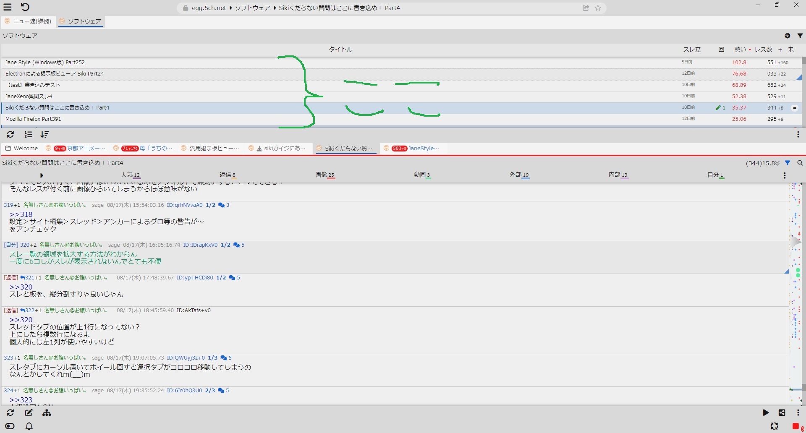Toggle the 内部 13 response filter

[618, 175]
